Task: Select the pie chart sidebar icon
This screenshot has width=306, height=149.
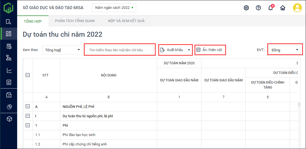Action: pyautogui.click(x=9, y=107)
